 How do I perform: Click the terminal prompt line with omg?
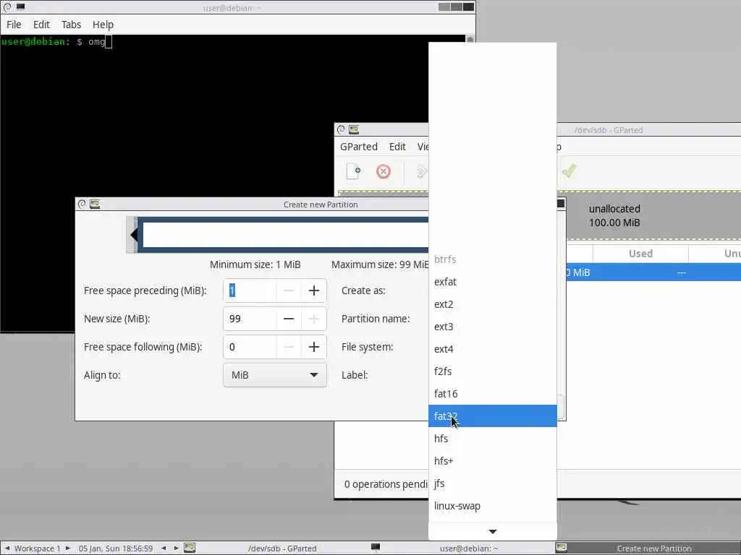[x=56, y=41]
